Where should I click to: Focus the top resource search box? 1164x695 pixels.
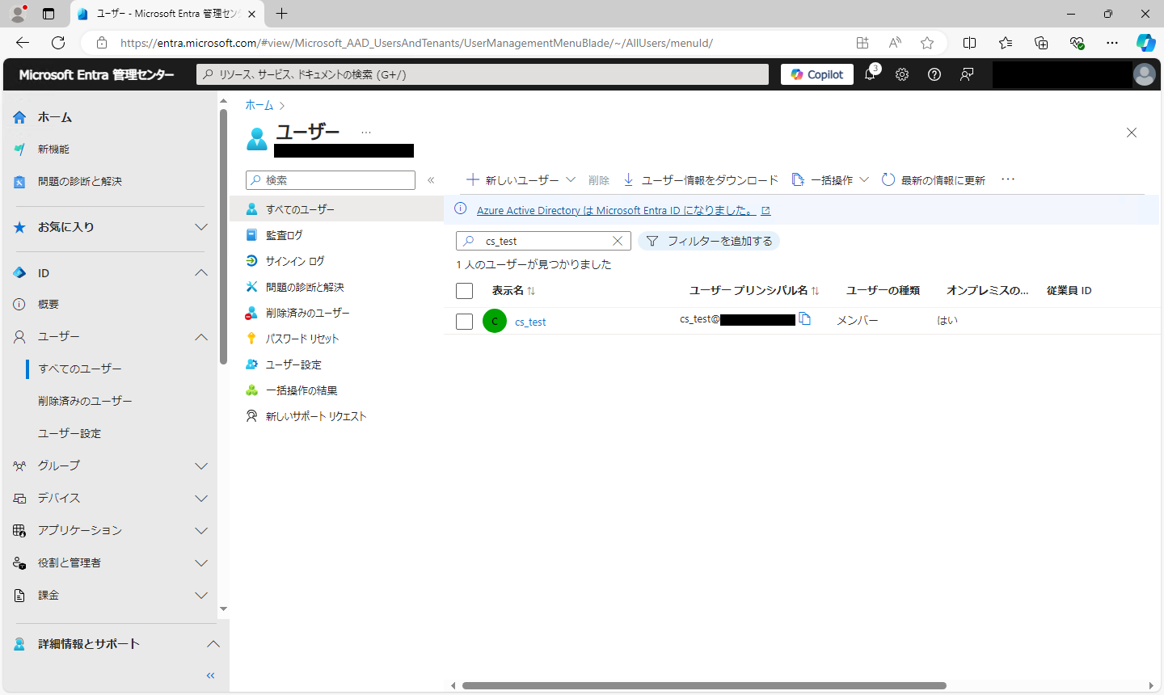click(483, 74)
